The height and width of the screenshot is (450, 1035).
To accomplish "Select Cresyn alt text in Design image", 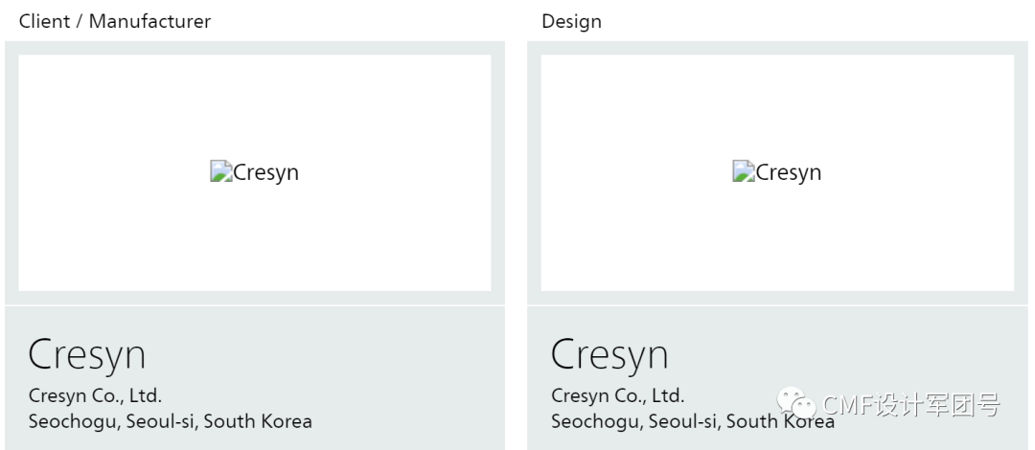I will pos(789,173).
